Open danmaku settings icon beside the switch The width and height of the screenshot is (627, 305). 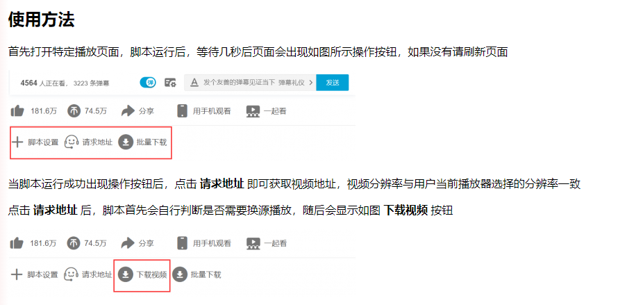[170, 83]
